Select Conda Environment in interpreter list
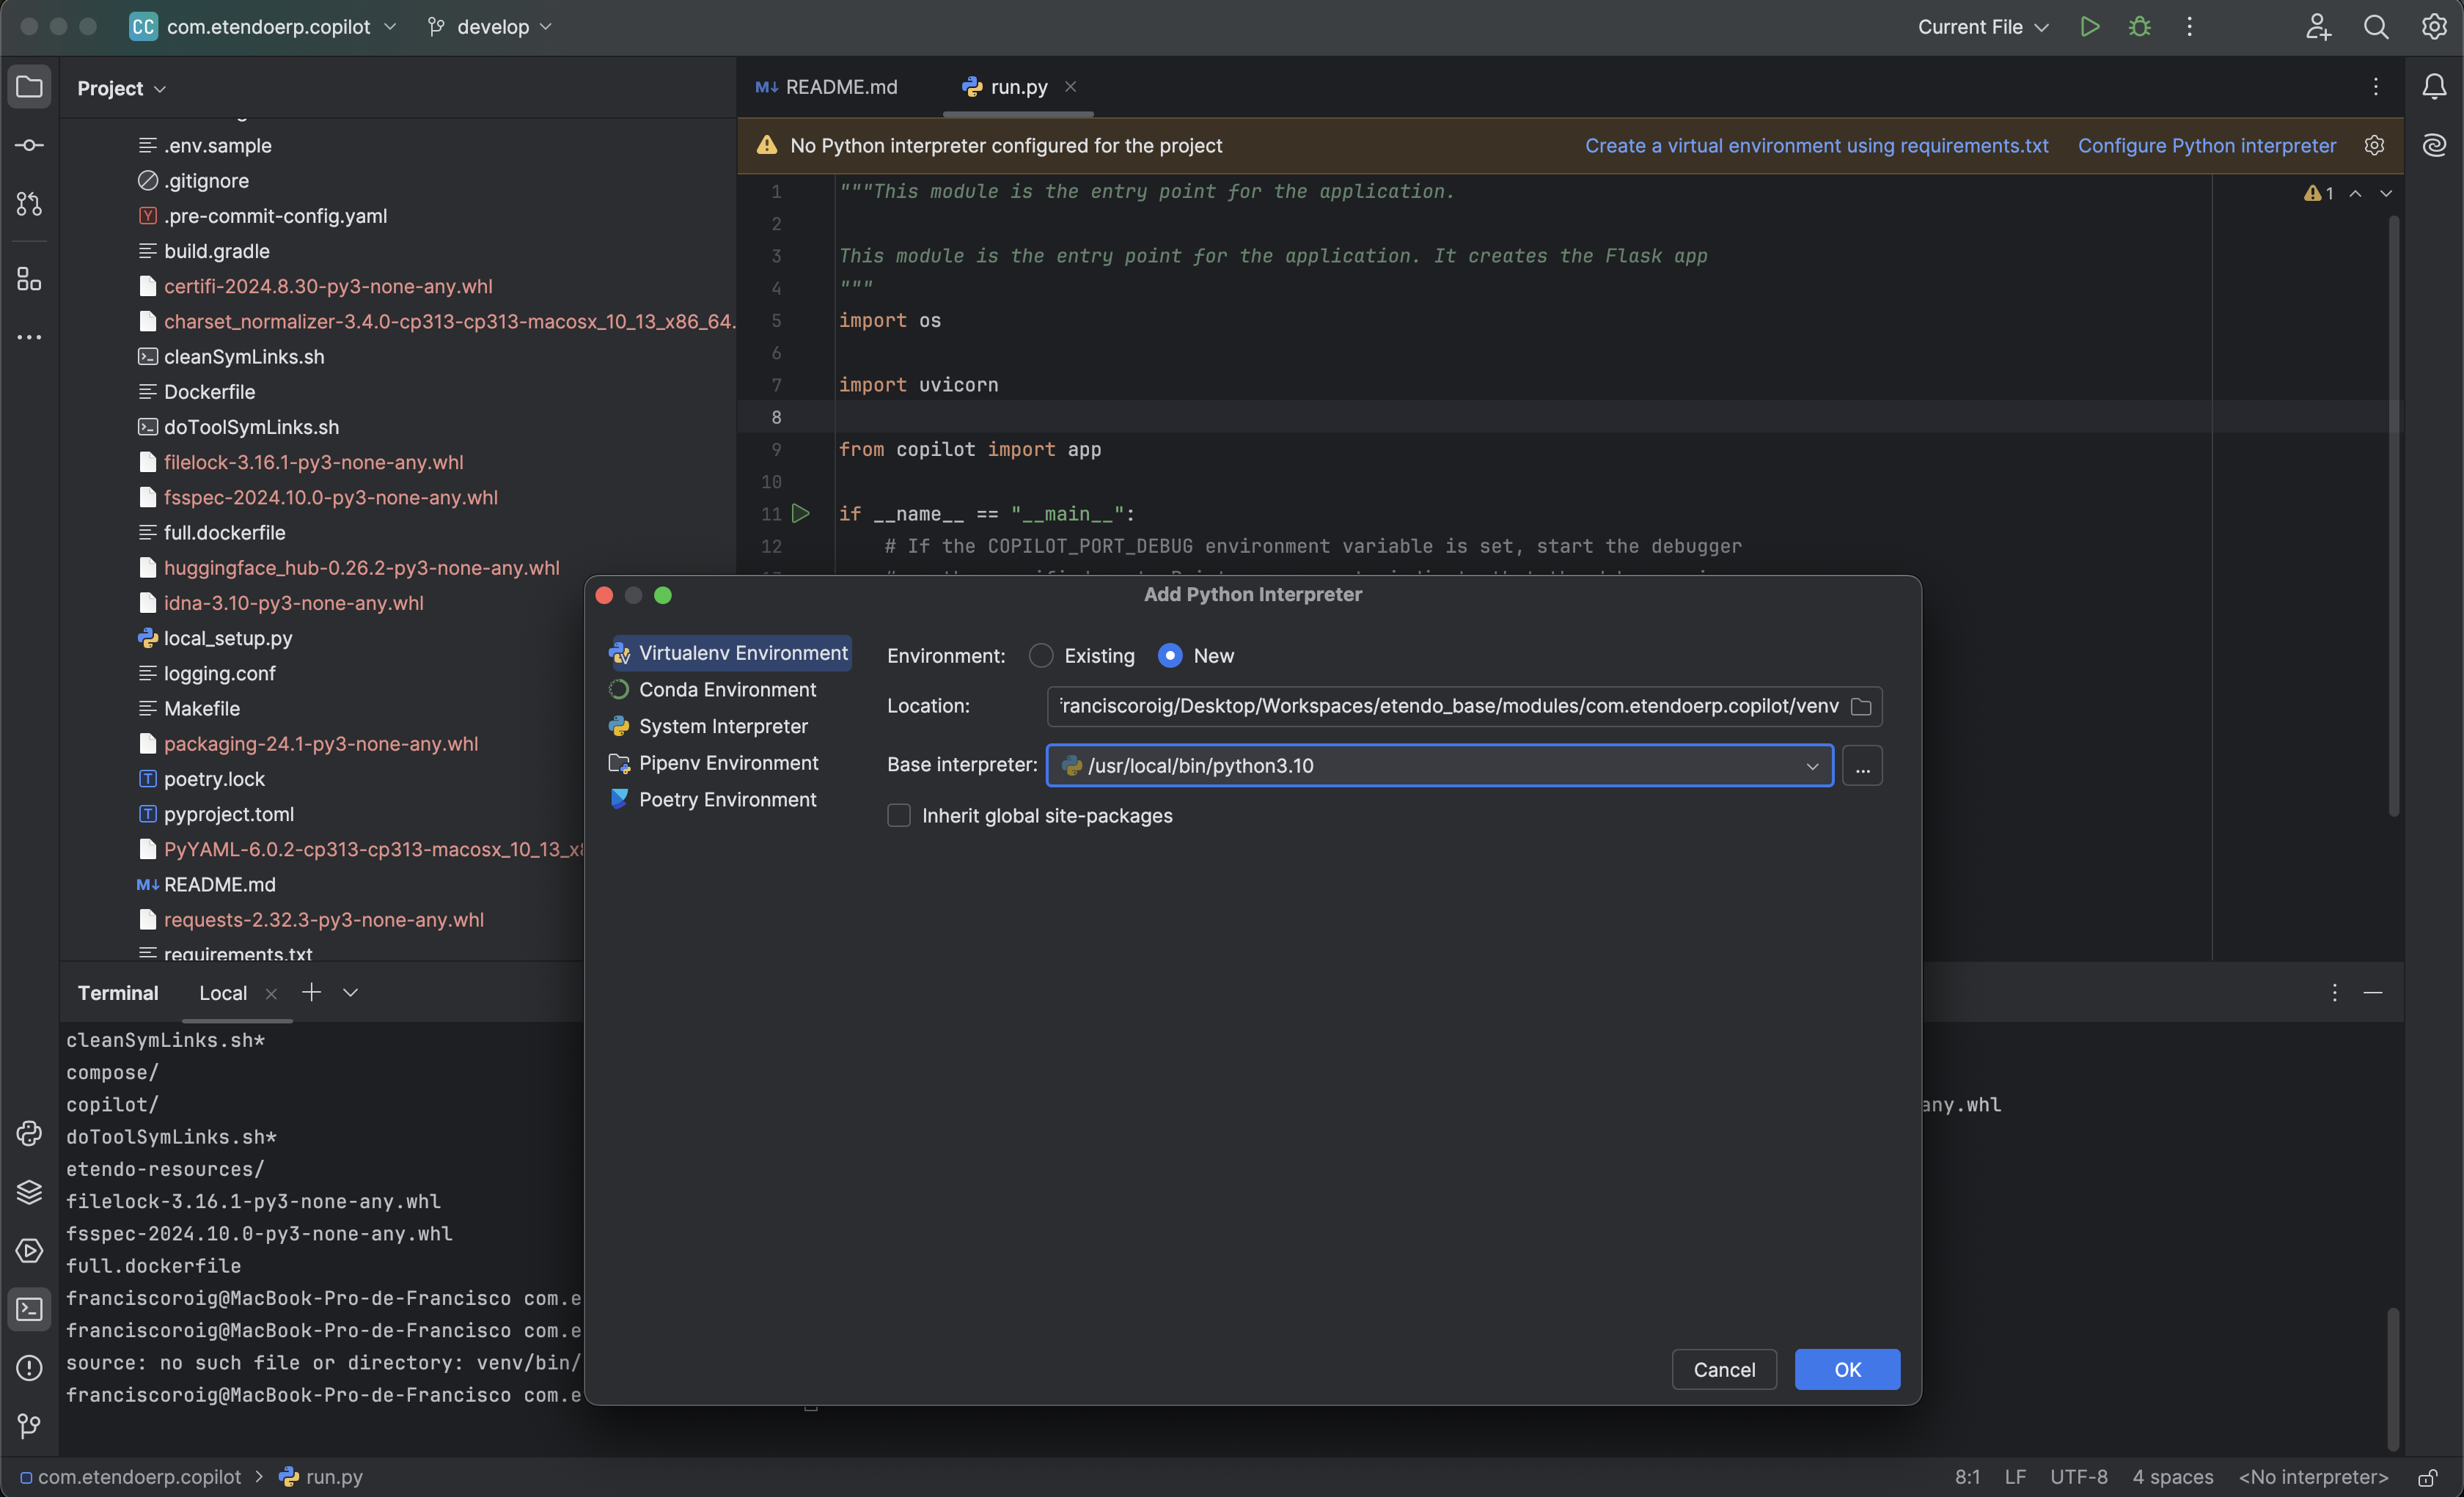 click(727, 690)
